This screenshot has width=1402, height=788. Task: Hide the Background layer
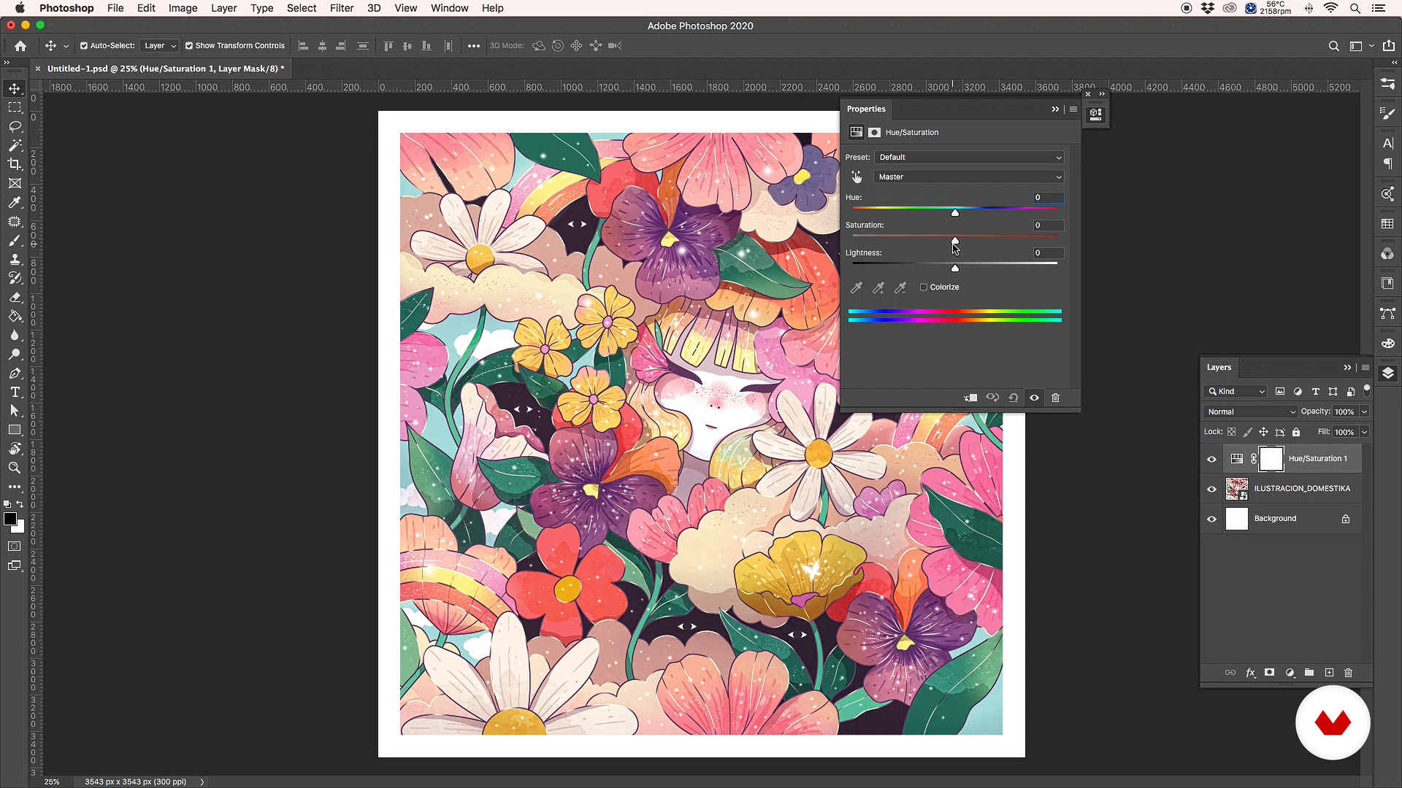coord(1211,519)
